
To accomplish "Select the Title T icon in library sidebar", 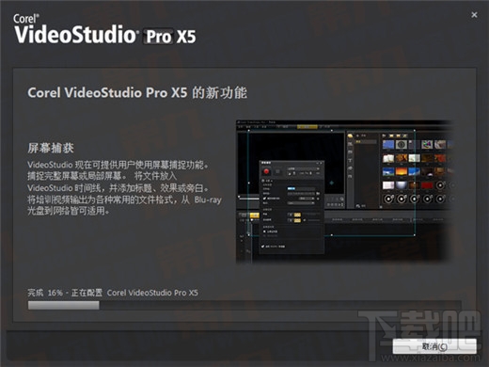I will click(350, 161).
